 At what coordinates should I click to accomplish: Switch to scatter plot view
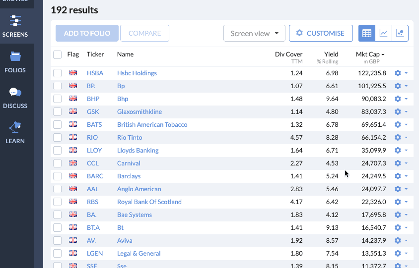click(400, 33)
